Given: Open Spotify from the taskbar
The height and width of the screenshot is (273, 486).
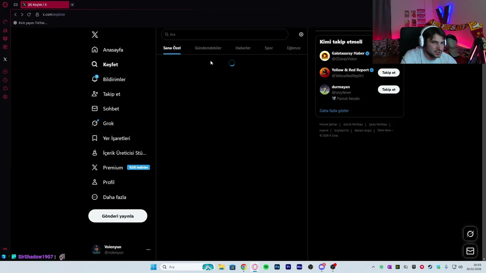Looking at the screenshot, I should [266, 267].
